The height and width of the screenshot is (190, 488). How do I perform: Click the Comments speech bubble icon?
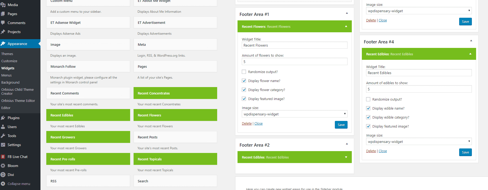coord(3,23)
